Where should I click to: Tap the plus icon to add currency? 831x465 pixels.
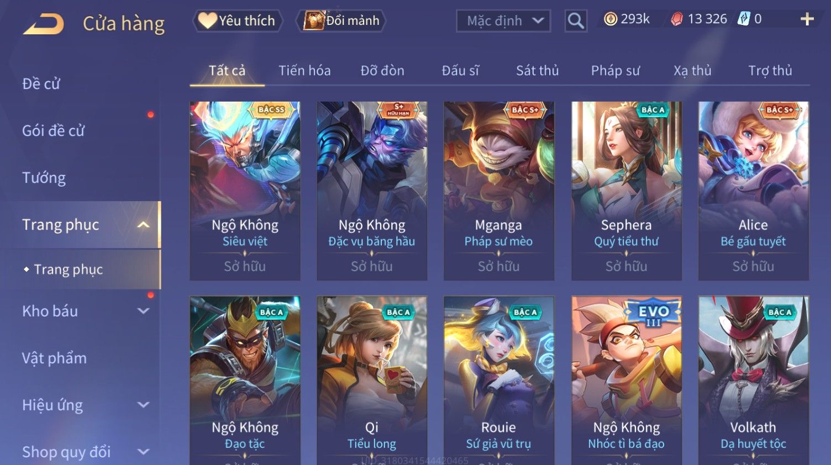(807, 19)
